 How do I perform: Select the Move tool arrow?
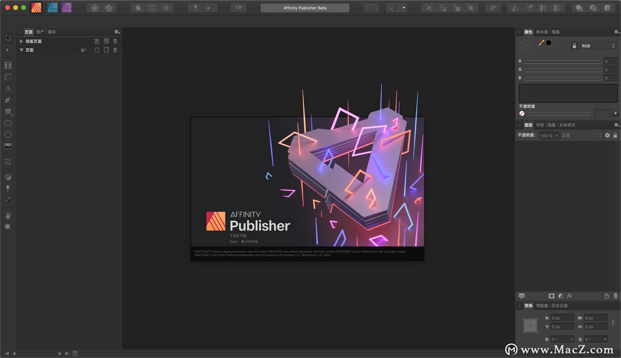point(8,38)
